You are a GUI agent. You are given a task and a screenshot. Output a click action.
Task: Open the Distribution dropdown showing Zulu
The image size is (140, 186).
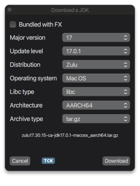coord(96,65)
